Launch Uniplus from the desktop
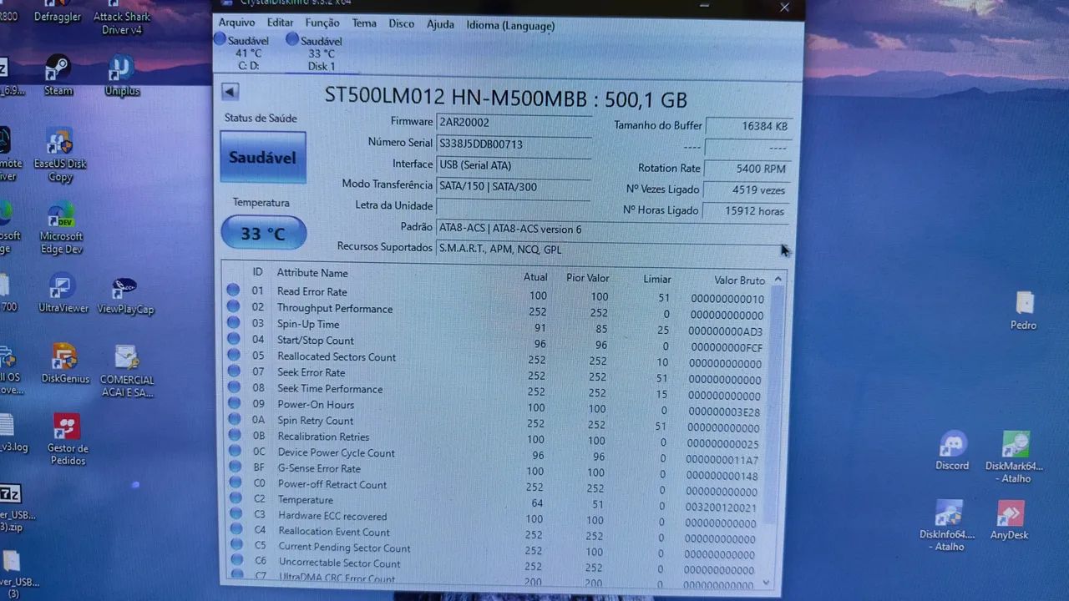 click(x=122, y=75)
